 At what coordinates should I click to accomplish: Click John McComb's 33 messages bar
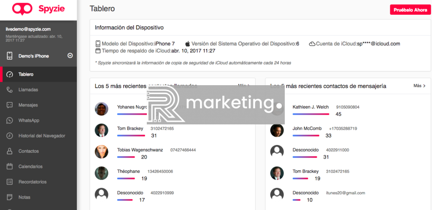tap(306, 135)
